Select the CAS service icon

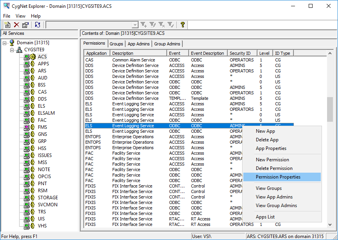[29, 92]
